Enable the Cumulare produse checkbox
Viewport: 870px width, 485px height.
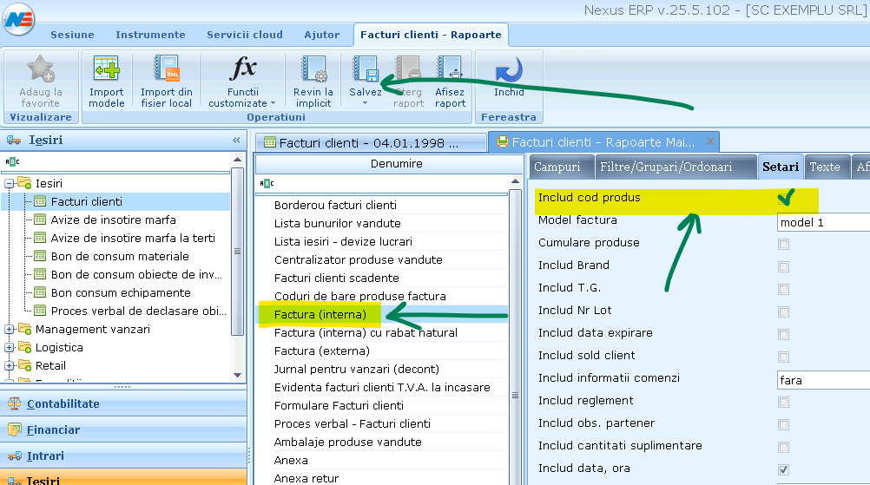point(784,244)
